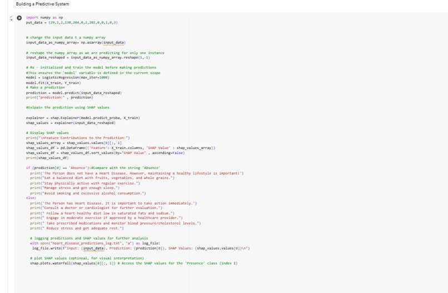
Task: Click the put_data tuple assignment line
Action: coord(72,22)
